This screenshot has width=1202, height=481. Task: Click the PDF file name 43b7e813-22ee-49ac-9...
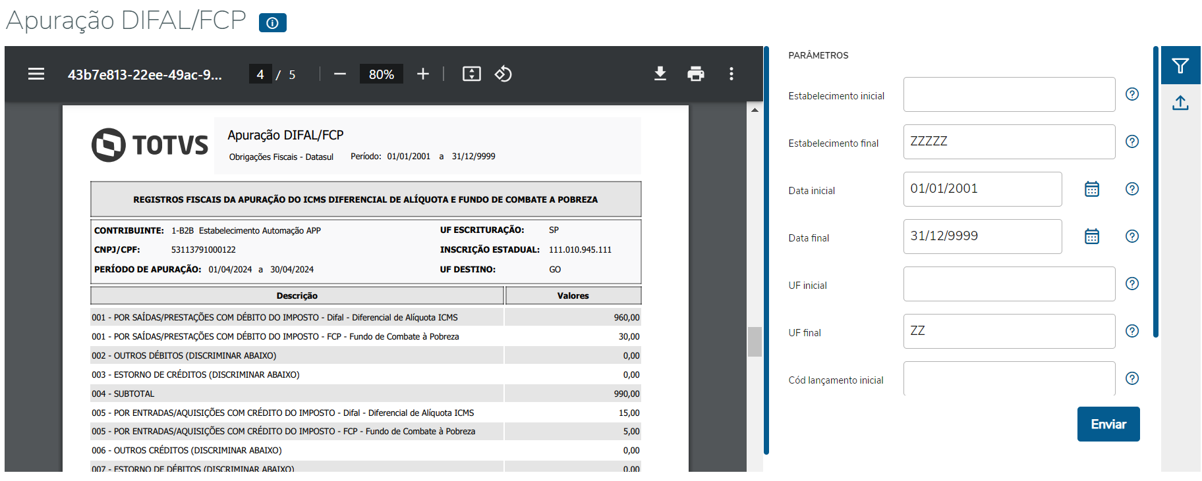(144, 75)
